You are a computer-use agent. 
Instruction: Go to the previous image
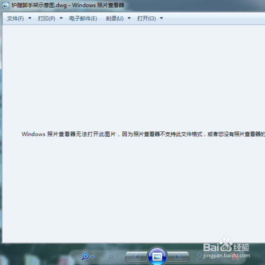coord(136,257)
